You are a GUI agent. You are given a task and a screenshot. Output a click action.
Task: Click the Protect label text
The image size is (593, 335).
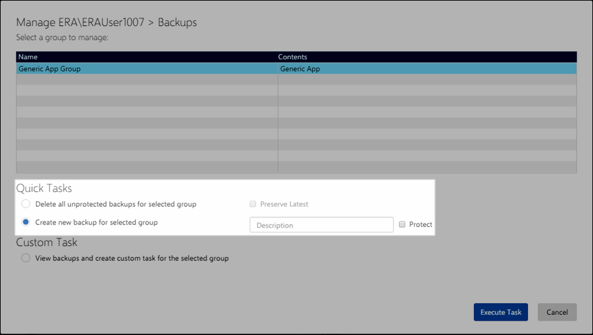click(421, 224)
